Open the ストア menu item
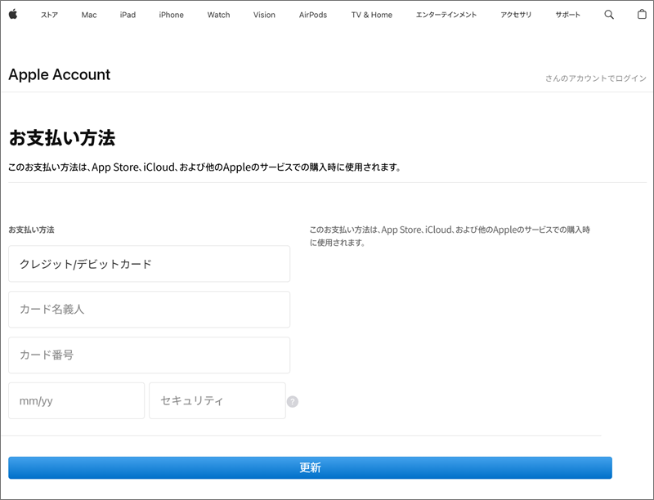The height and width of the screenshot is (500, 654). [49, 15]
